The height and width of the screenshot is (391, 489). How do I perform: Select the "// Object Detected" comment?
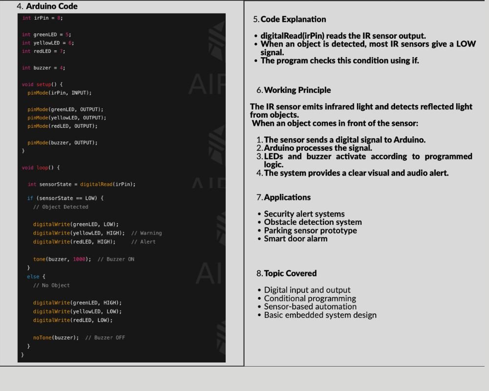(61, 207)
